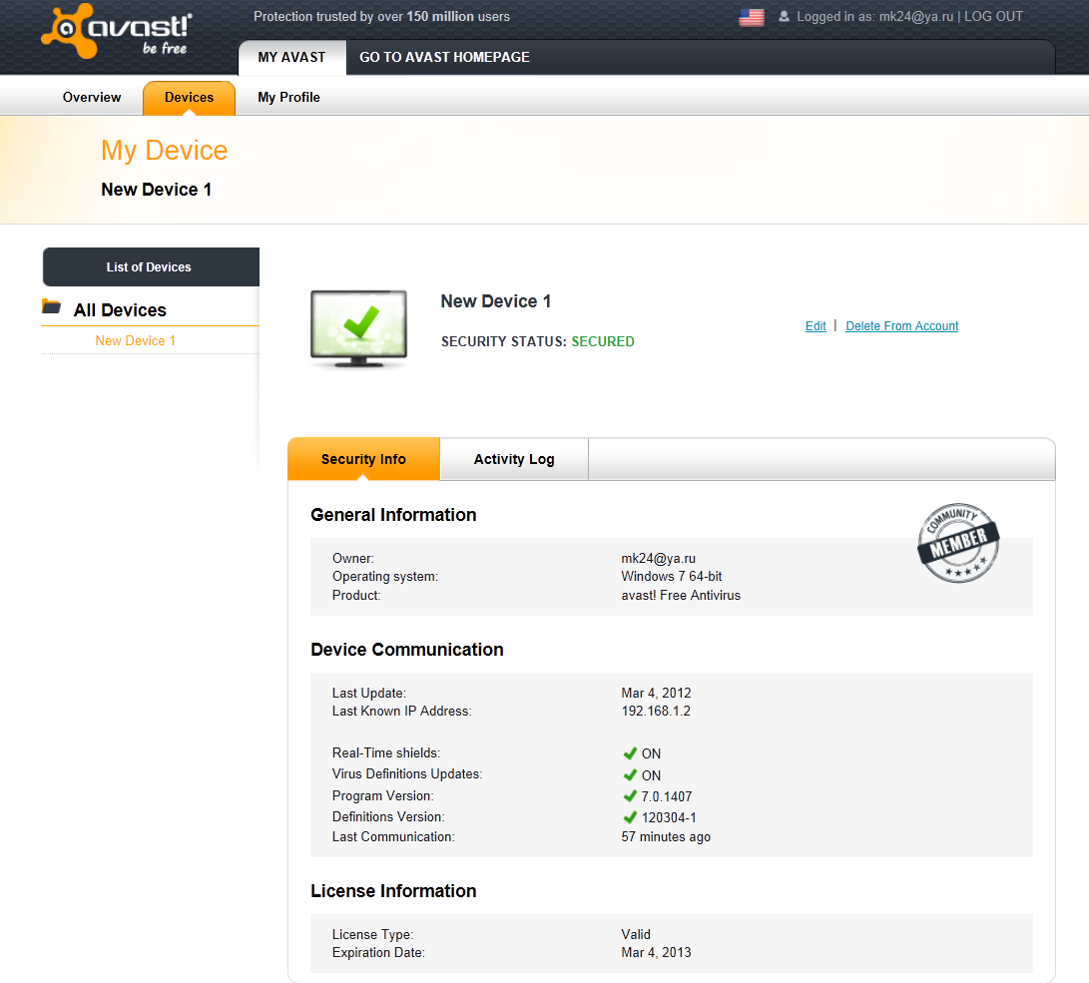Click the License Information heading

pyautogui.click(x=394, y=891)
